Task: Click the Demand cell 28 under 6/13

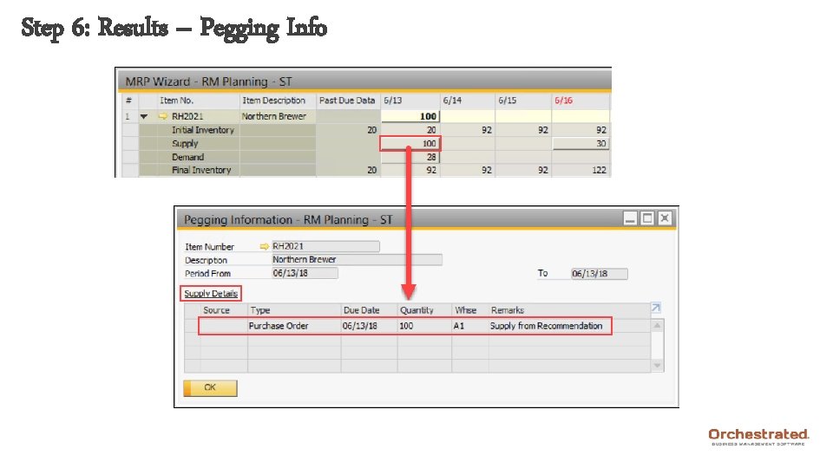Action: [410, 157]
